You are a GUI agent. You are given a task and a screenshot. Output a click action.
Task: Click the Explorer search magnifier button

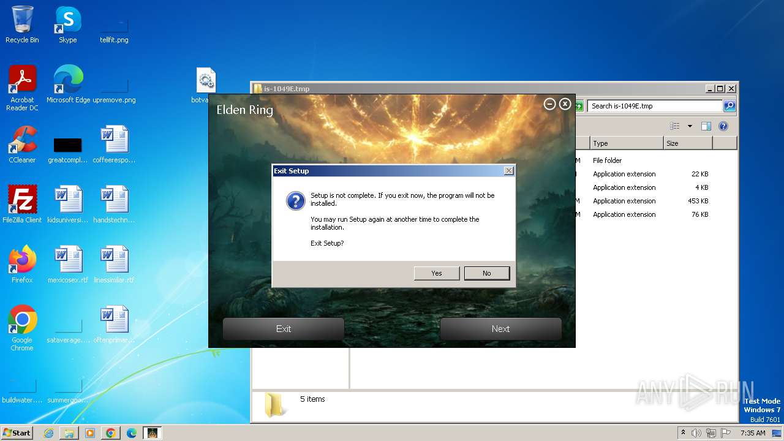729,106
